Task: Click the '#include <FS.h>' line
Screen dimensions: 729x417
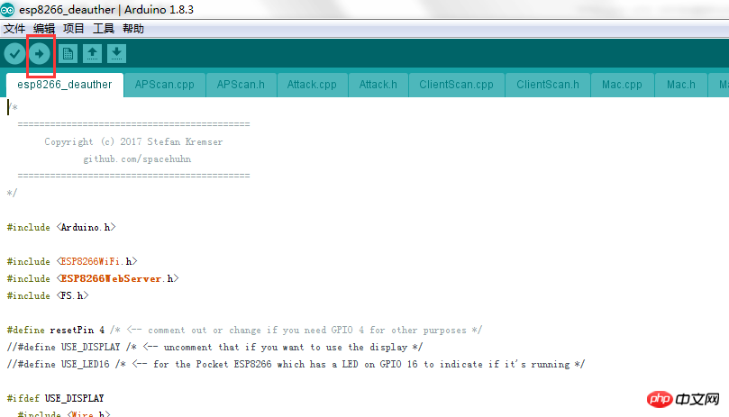Action: [48, 295]
